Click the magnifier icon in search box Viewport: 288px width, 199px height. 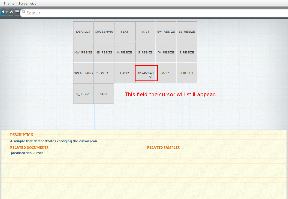click(24, 12)
